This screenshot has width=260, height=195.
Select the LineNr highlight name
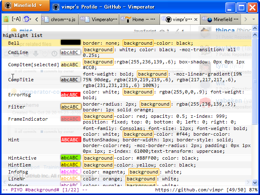(17, 179)
